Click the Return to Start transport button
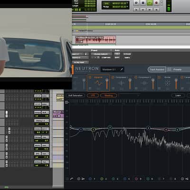The height and width of the screenshot is (190, 190). (136, 9)
